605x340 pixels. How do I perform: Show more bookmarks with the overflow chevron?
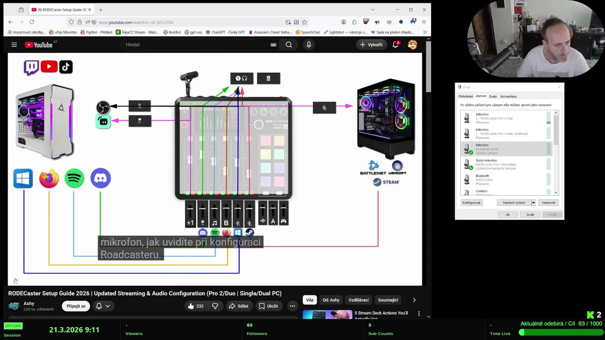[x=425, y=32]
